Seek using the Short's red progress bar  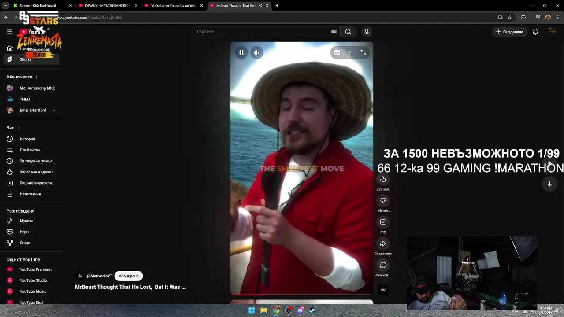(302, 294)
